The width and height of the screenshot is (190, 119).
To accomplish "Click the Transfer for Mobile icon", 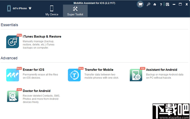I will [74, 75].
